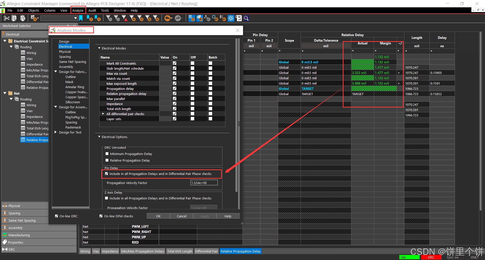Toggle Mark All Constraints On checkbox
The height and width of the screenshot is (260, 485).
175,63
